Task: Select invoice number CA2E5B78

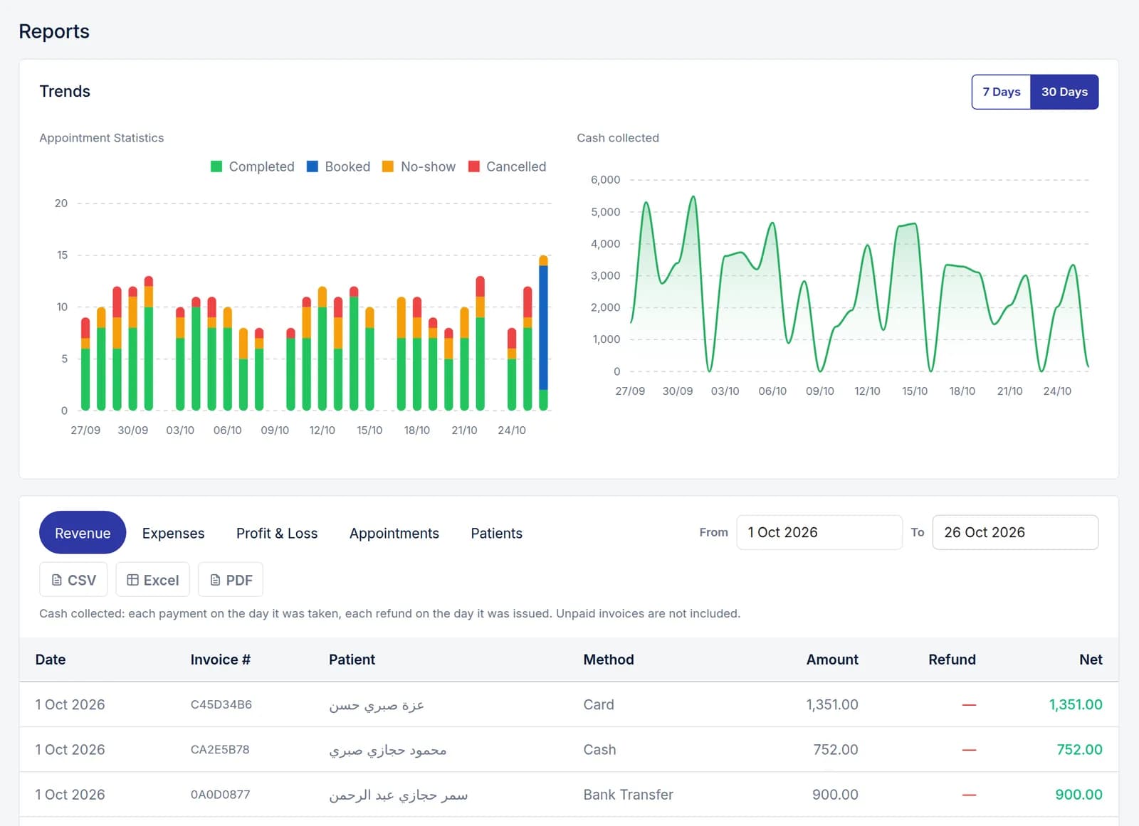Action: point(220,749)
